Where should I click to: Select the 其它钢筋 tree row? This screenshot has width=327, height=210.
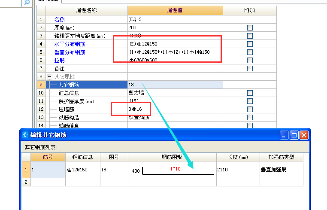(x=87, y=85)
